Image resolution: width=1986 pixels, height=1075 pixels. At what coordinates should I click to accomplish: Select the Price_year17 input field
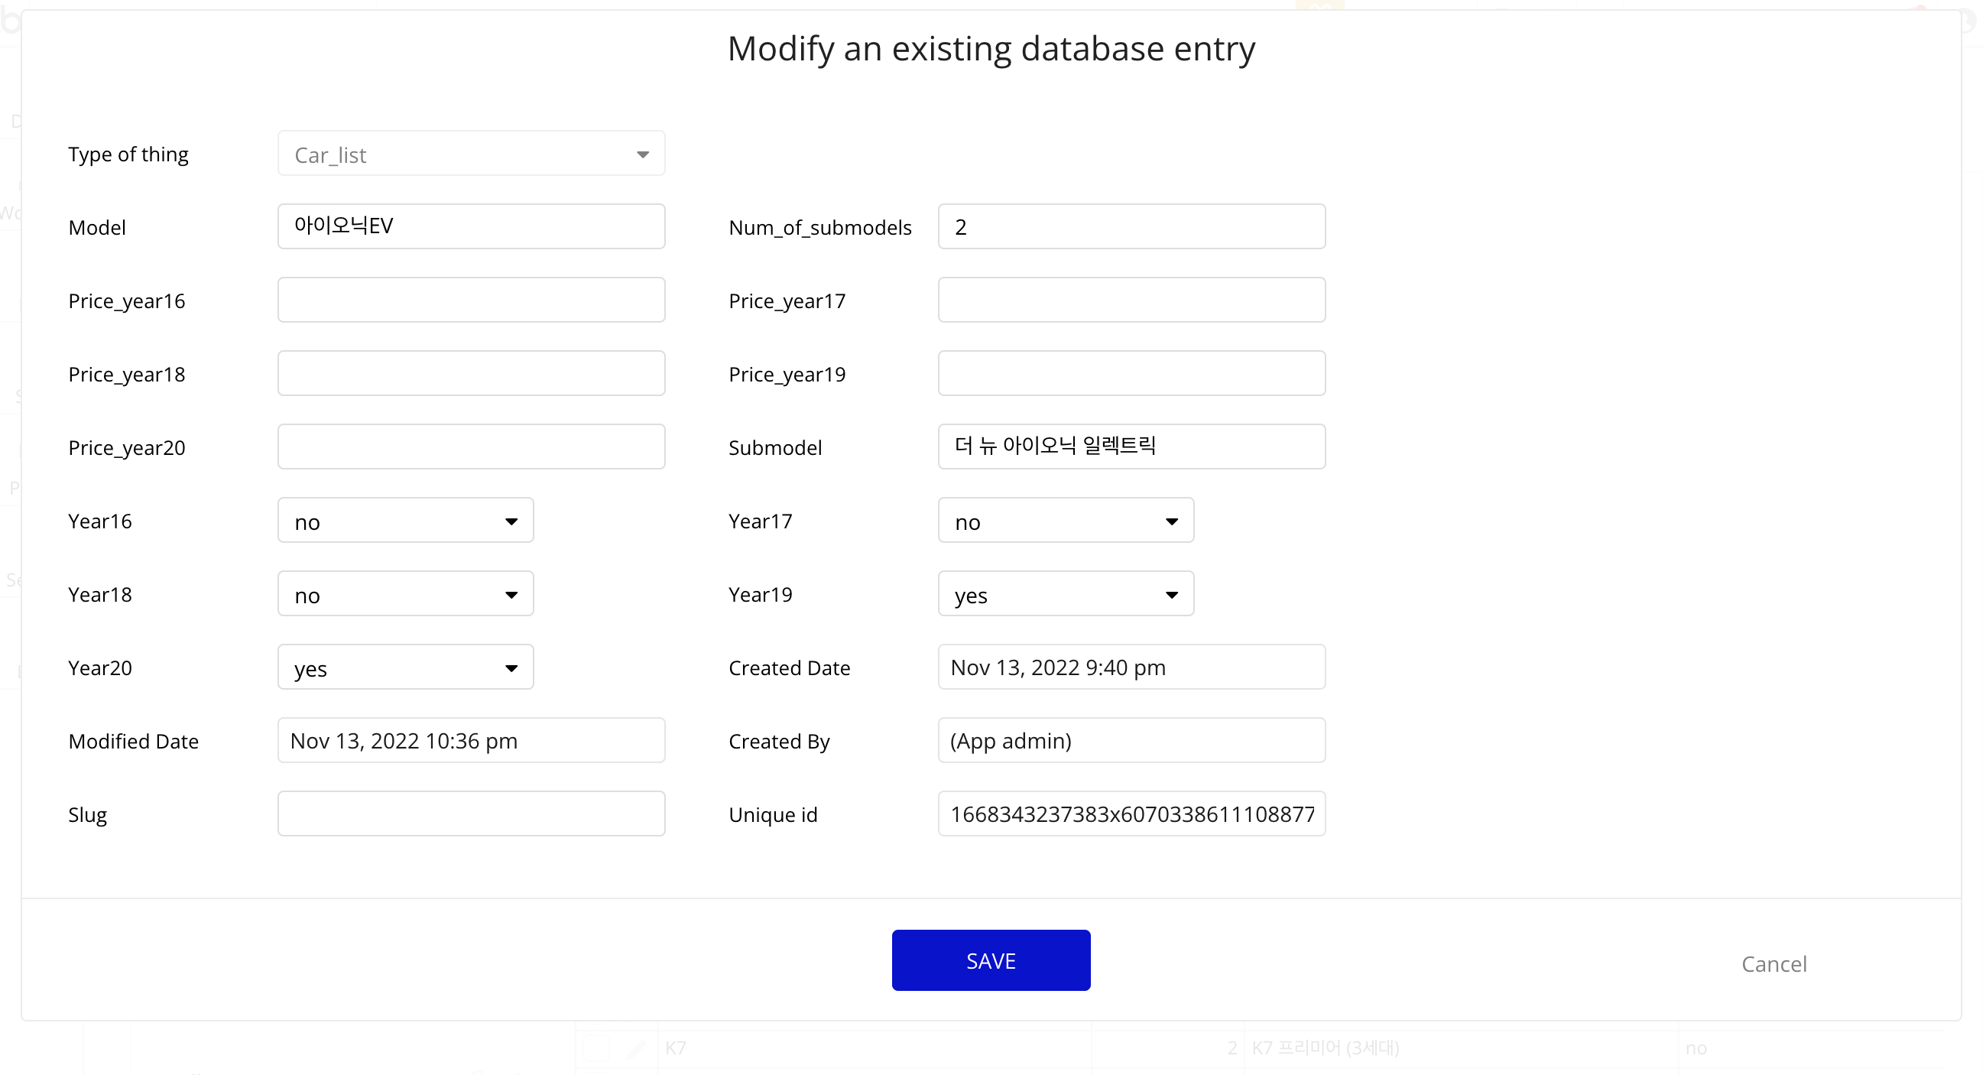click(1131, 300)
